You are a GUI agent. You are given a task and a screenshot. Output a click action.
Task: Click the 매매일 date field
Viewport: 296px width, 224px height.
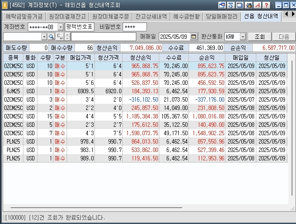click(x=175, y=37)
